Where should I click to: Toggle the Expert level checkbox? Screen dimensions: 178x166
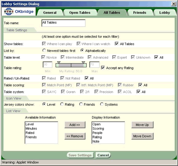click(x=114, y=57)
